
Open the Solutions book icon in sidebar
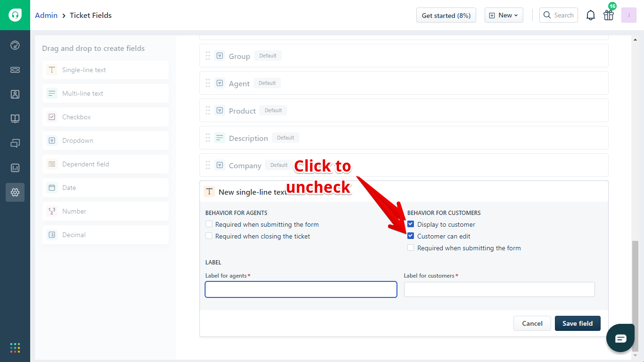click(15, 119)
